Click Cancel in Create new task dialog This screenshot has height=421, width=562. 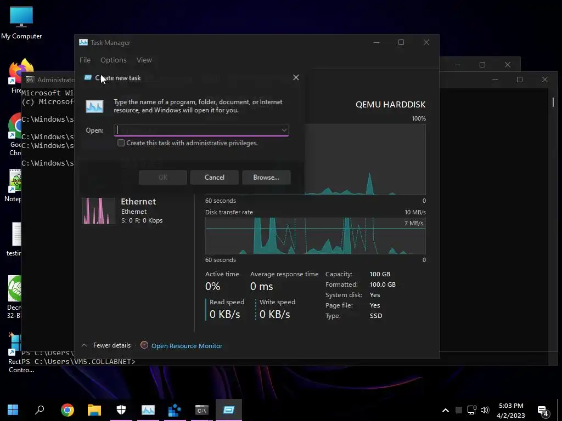(215, 177)
